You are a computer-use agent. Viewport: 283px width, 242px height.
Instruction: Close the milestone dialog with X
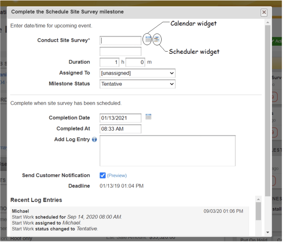264,13
